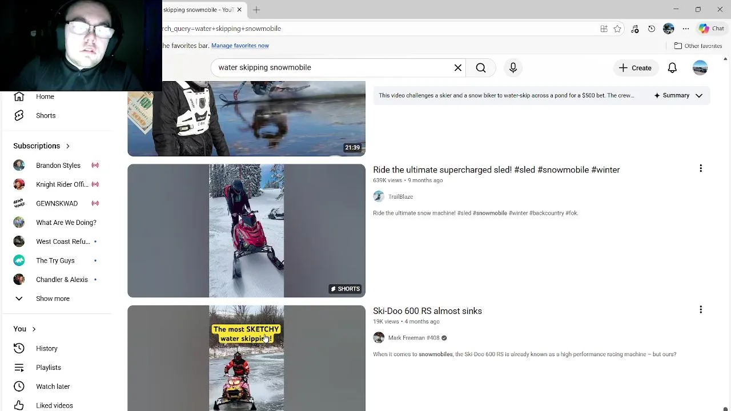
Task: Expand the Subscriptions section chevron
Action: 67,146
